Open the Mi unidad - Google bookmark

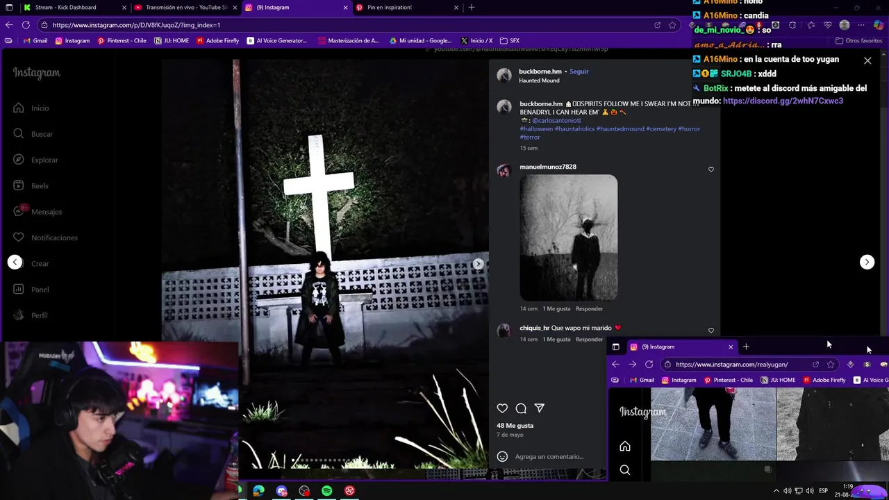pyautogui.click(x=420, y=41)
